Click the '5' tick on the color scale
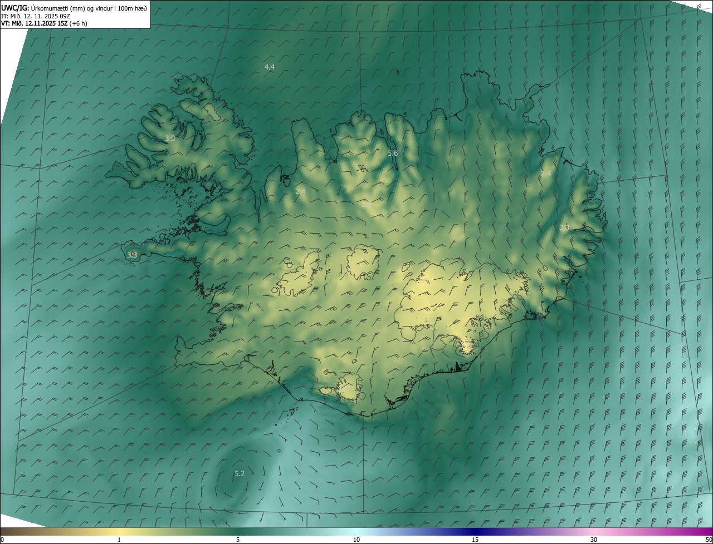This screenshot has height=544, width=713. tap(238, 540)
